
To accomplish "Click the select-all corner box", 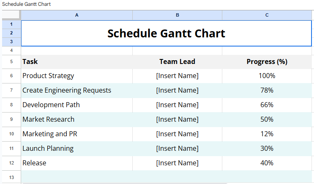I will [10, 15].
